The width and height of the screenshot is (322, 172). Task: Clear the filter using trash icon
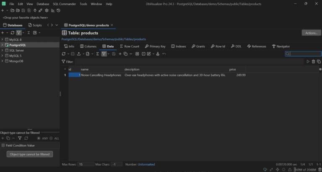[313, 61]
